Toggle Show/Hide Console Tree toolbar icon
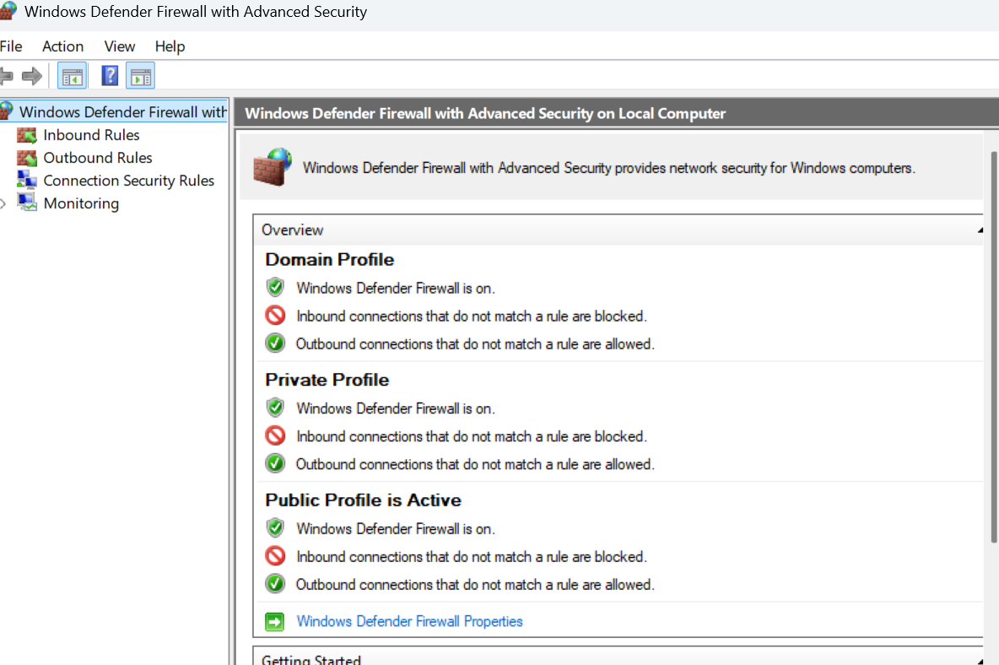999x665 pixels. point(72,76)
